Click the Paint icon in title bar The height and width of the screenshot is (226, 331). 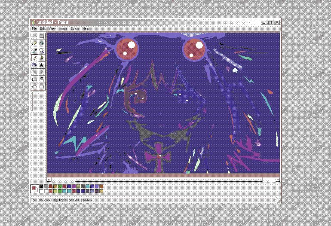click(34, 22)
